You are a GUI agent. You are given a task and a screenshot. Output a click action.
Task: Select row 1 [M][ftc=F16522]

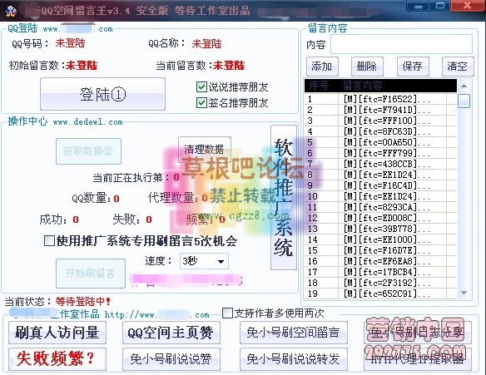click(380, 99)
